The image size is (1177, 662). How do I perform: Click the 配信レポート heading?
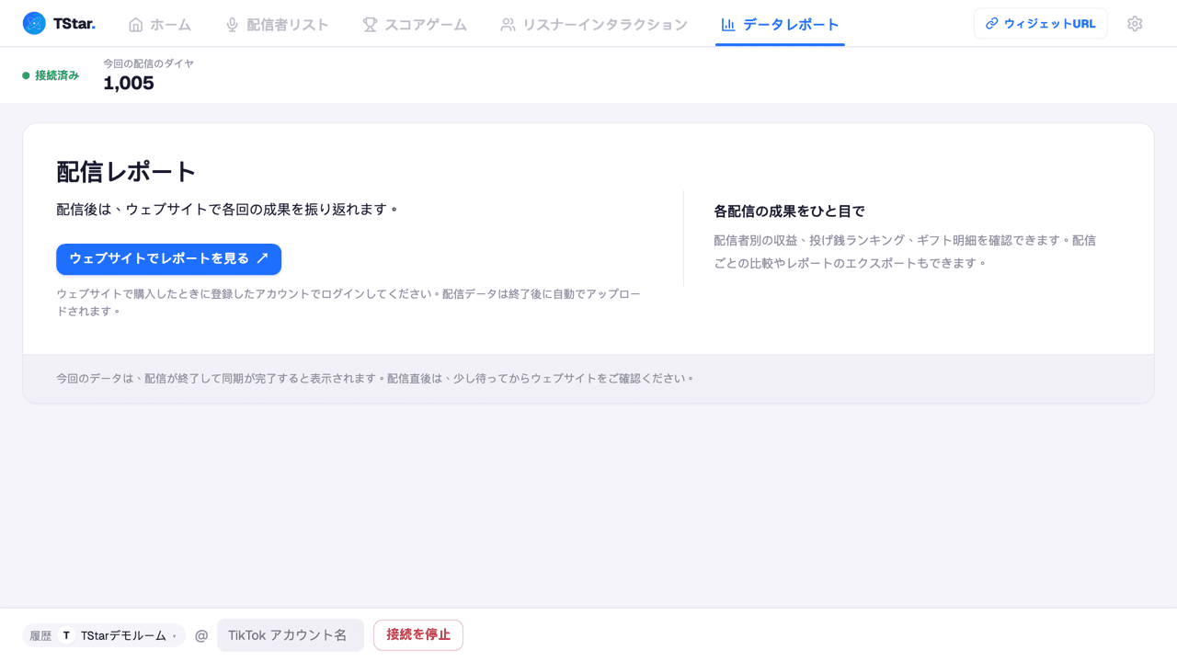tap(127, 172)
